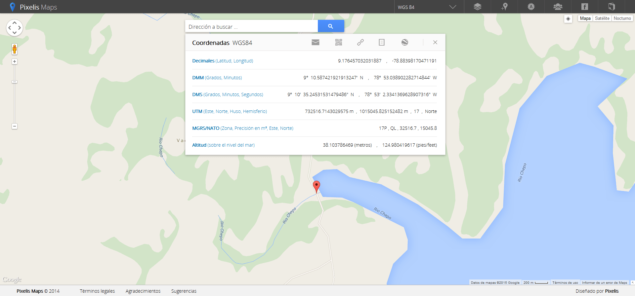Pick up the Street View pegman

pyautogui.click(x=15, y=49)
